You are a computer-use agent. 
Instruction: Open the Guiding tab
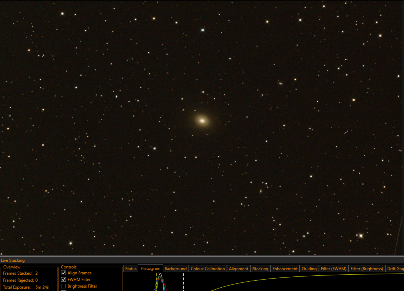click(309, 269)
